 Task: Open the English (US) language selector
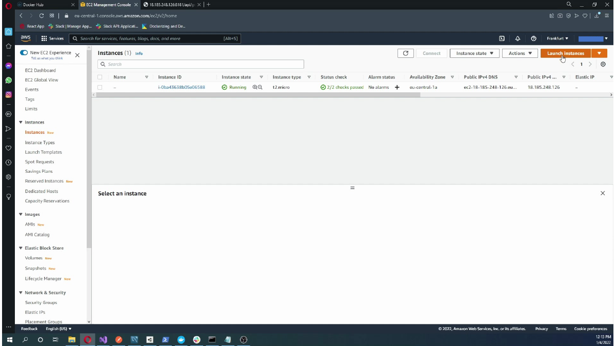coord(58,329)
